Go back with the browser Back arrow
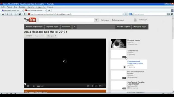This screenshot has height=97, width=174. [x=7, y=14]
